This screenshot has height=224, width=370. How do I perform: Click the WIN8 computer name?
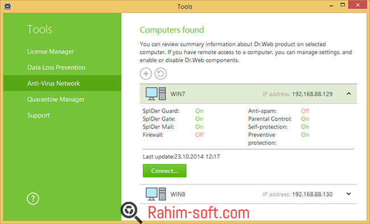tap(178, 194)
